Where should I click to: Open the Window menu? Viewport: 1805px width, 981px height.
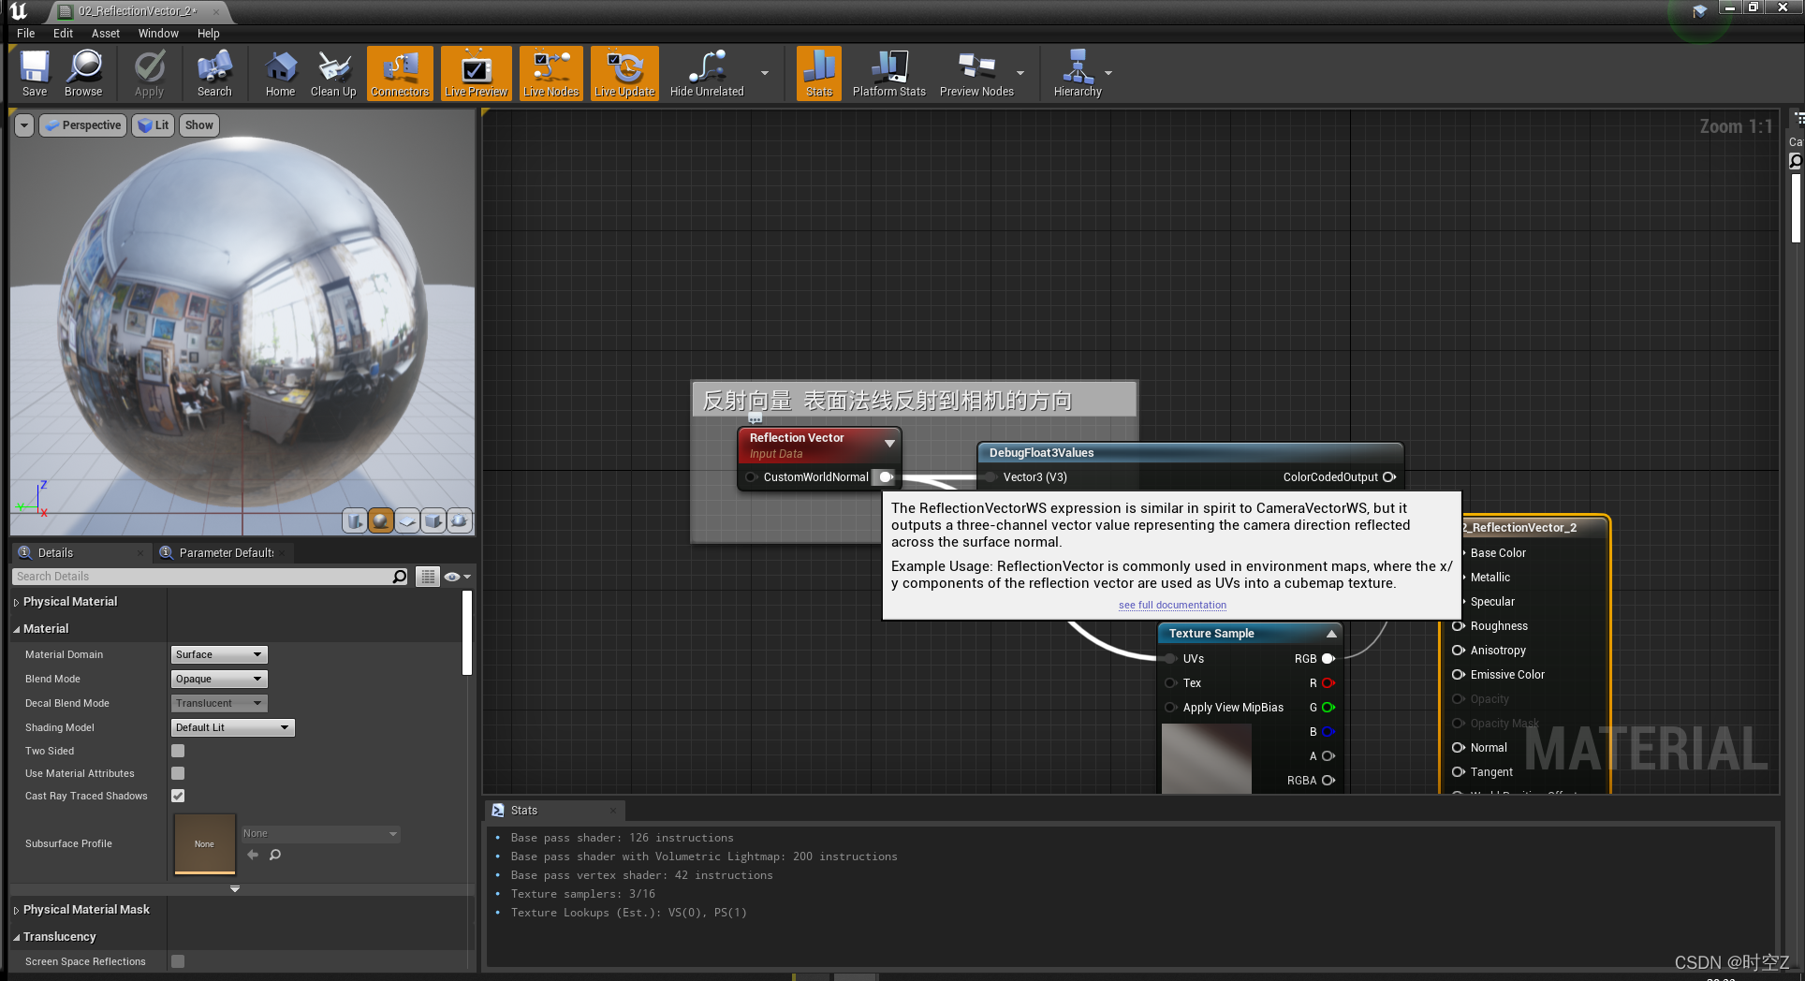157,33
